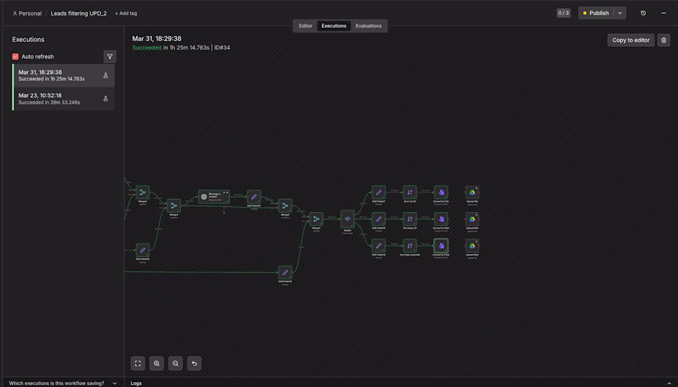Click the ID#34 execution identifier text

click(223, 47)
